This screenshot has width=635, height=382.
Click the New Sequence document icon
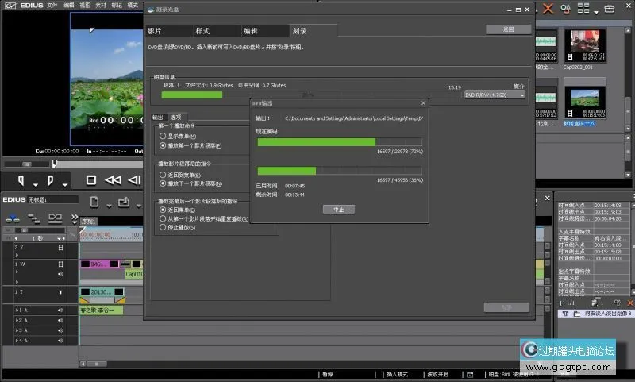click(94, 201)
